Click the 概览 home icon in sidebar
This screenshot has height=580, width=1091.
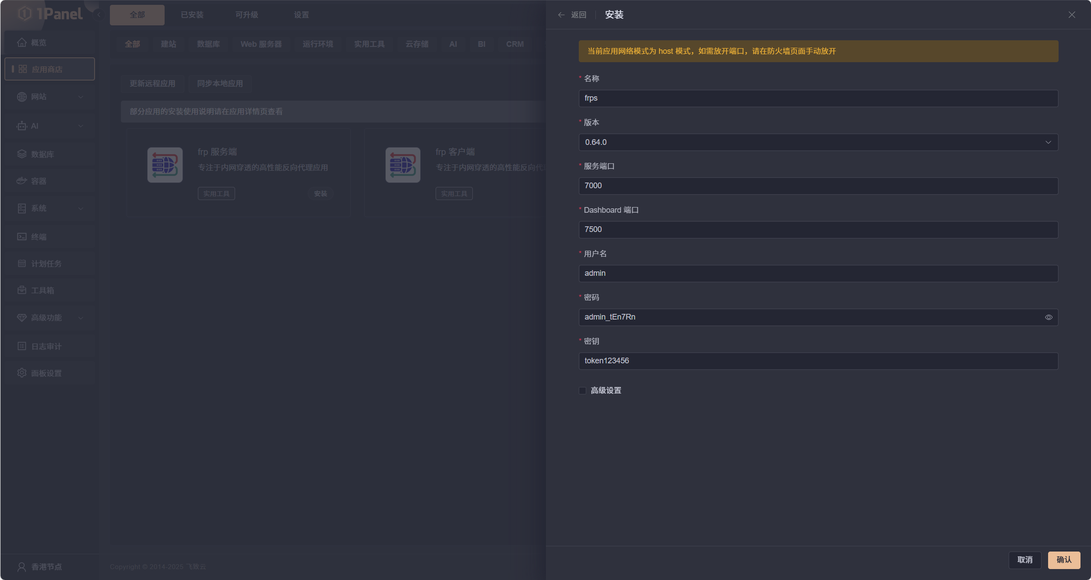pyautogui.click(x=22, y=42)
